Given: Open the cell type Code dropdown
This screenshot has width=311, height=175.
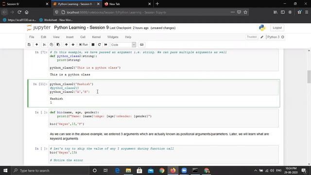Looking at the screenshot, I should pos(123,45).
